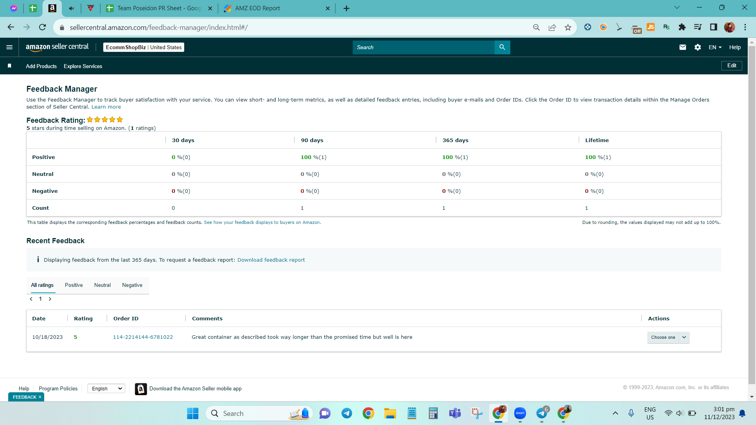Click the zoom magnifier icon in address bar
This screenshot has width=756, height=425.
[536, 27]
